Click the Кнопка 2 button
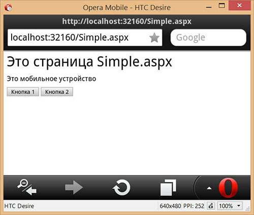 (x=57, y=92)
